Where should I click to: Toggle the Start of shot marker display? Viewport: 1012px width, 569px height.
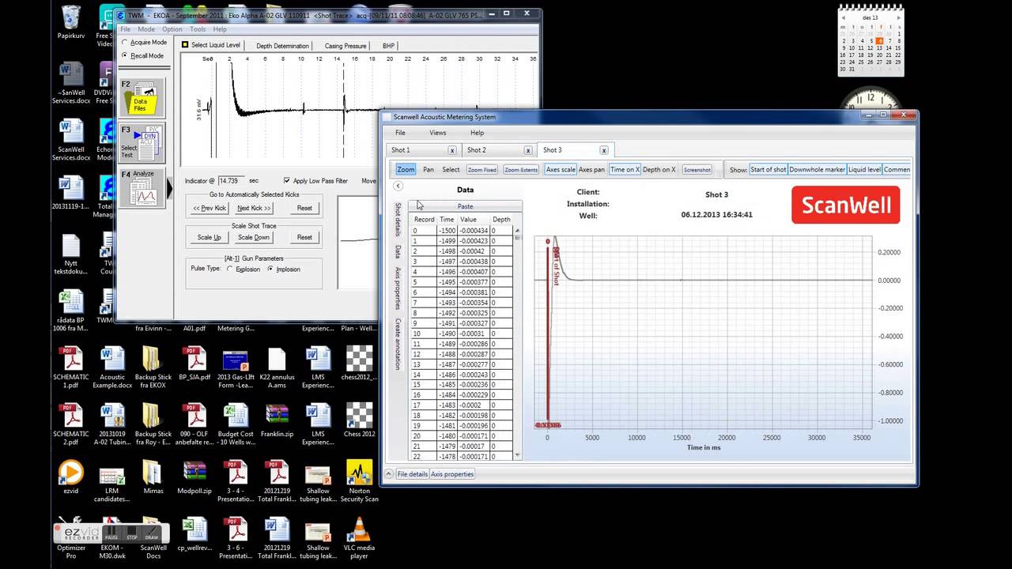[x=768, y=170]
